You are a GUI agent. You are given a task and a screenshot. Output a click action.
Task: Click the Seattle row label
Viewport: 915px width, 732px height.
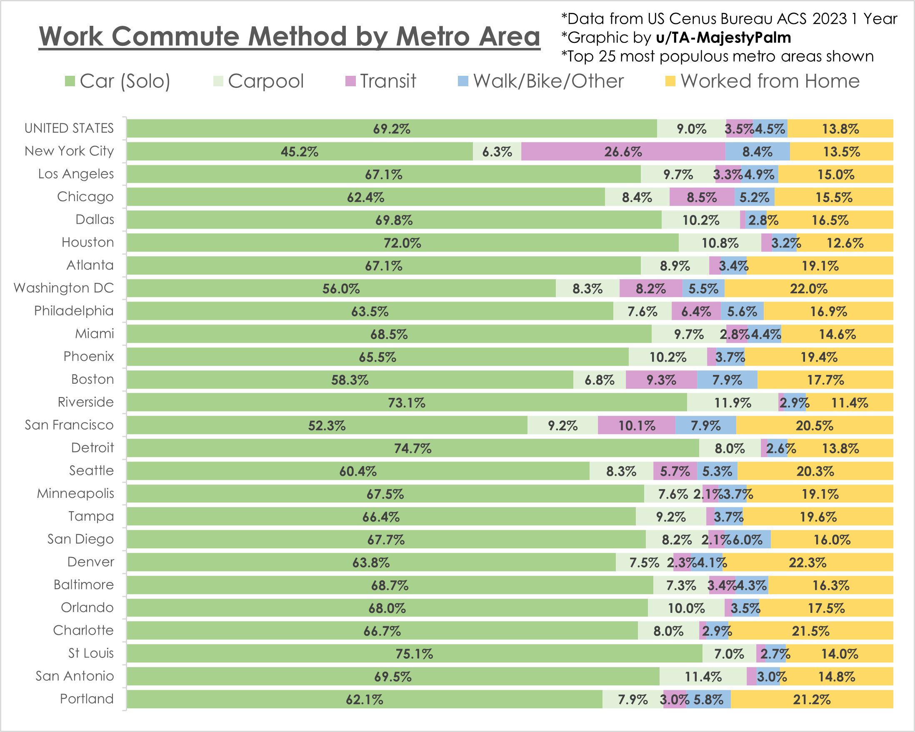(92, 471)
